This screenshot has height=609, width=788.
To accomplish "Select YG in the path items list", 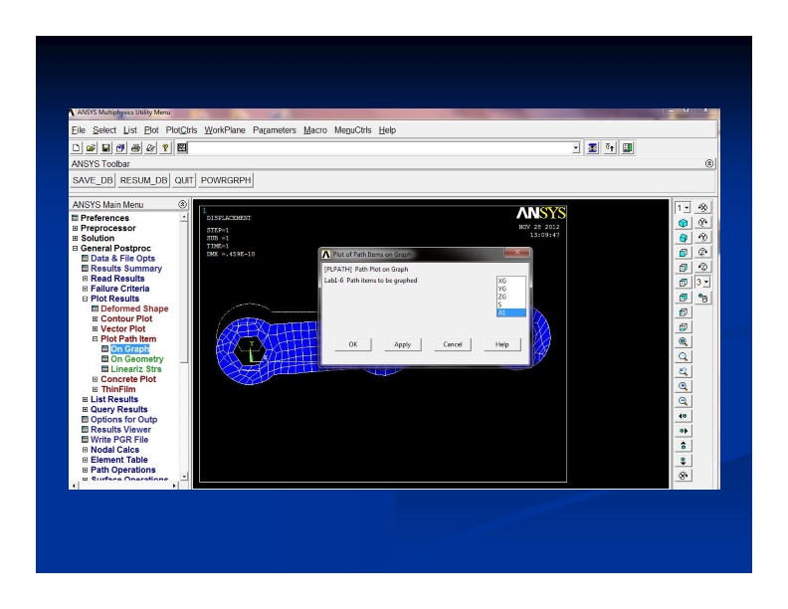I will 510,289.
